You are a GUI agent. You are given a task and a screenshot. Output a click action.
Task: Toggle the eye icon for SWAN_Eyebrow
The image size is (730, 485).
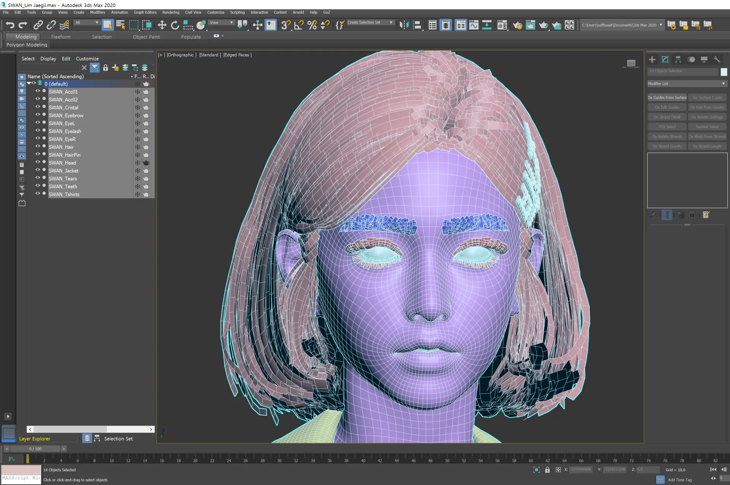38,115
